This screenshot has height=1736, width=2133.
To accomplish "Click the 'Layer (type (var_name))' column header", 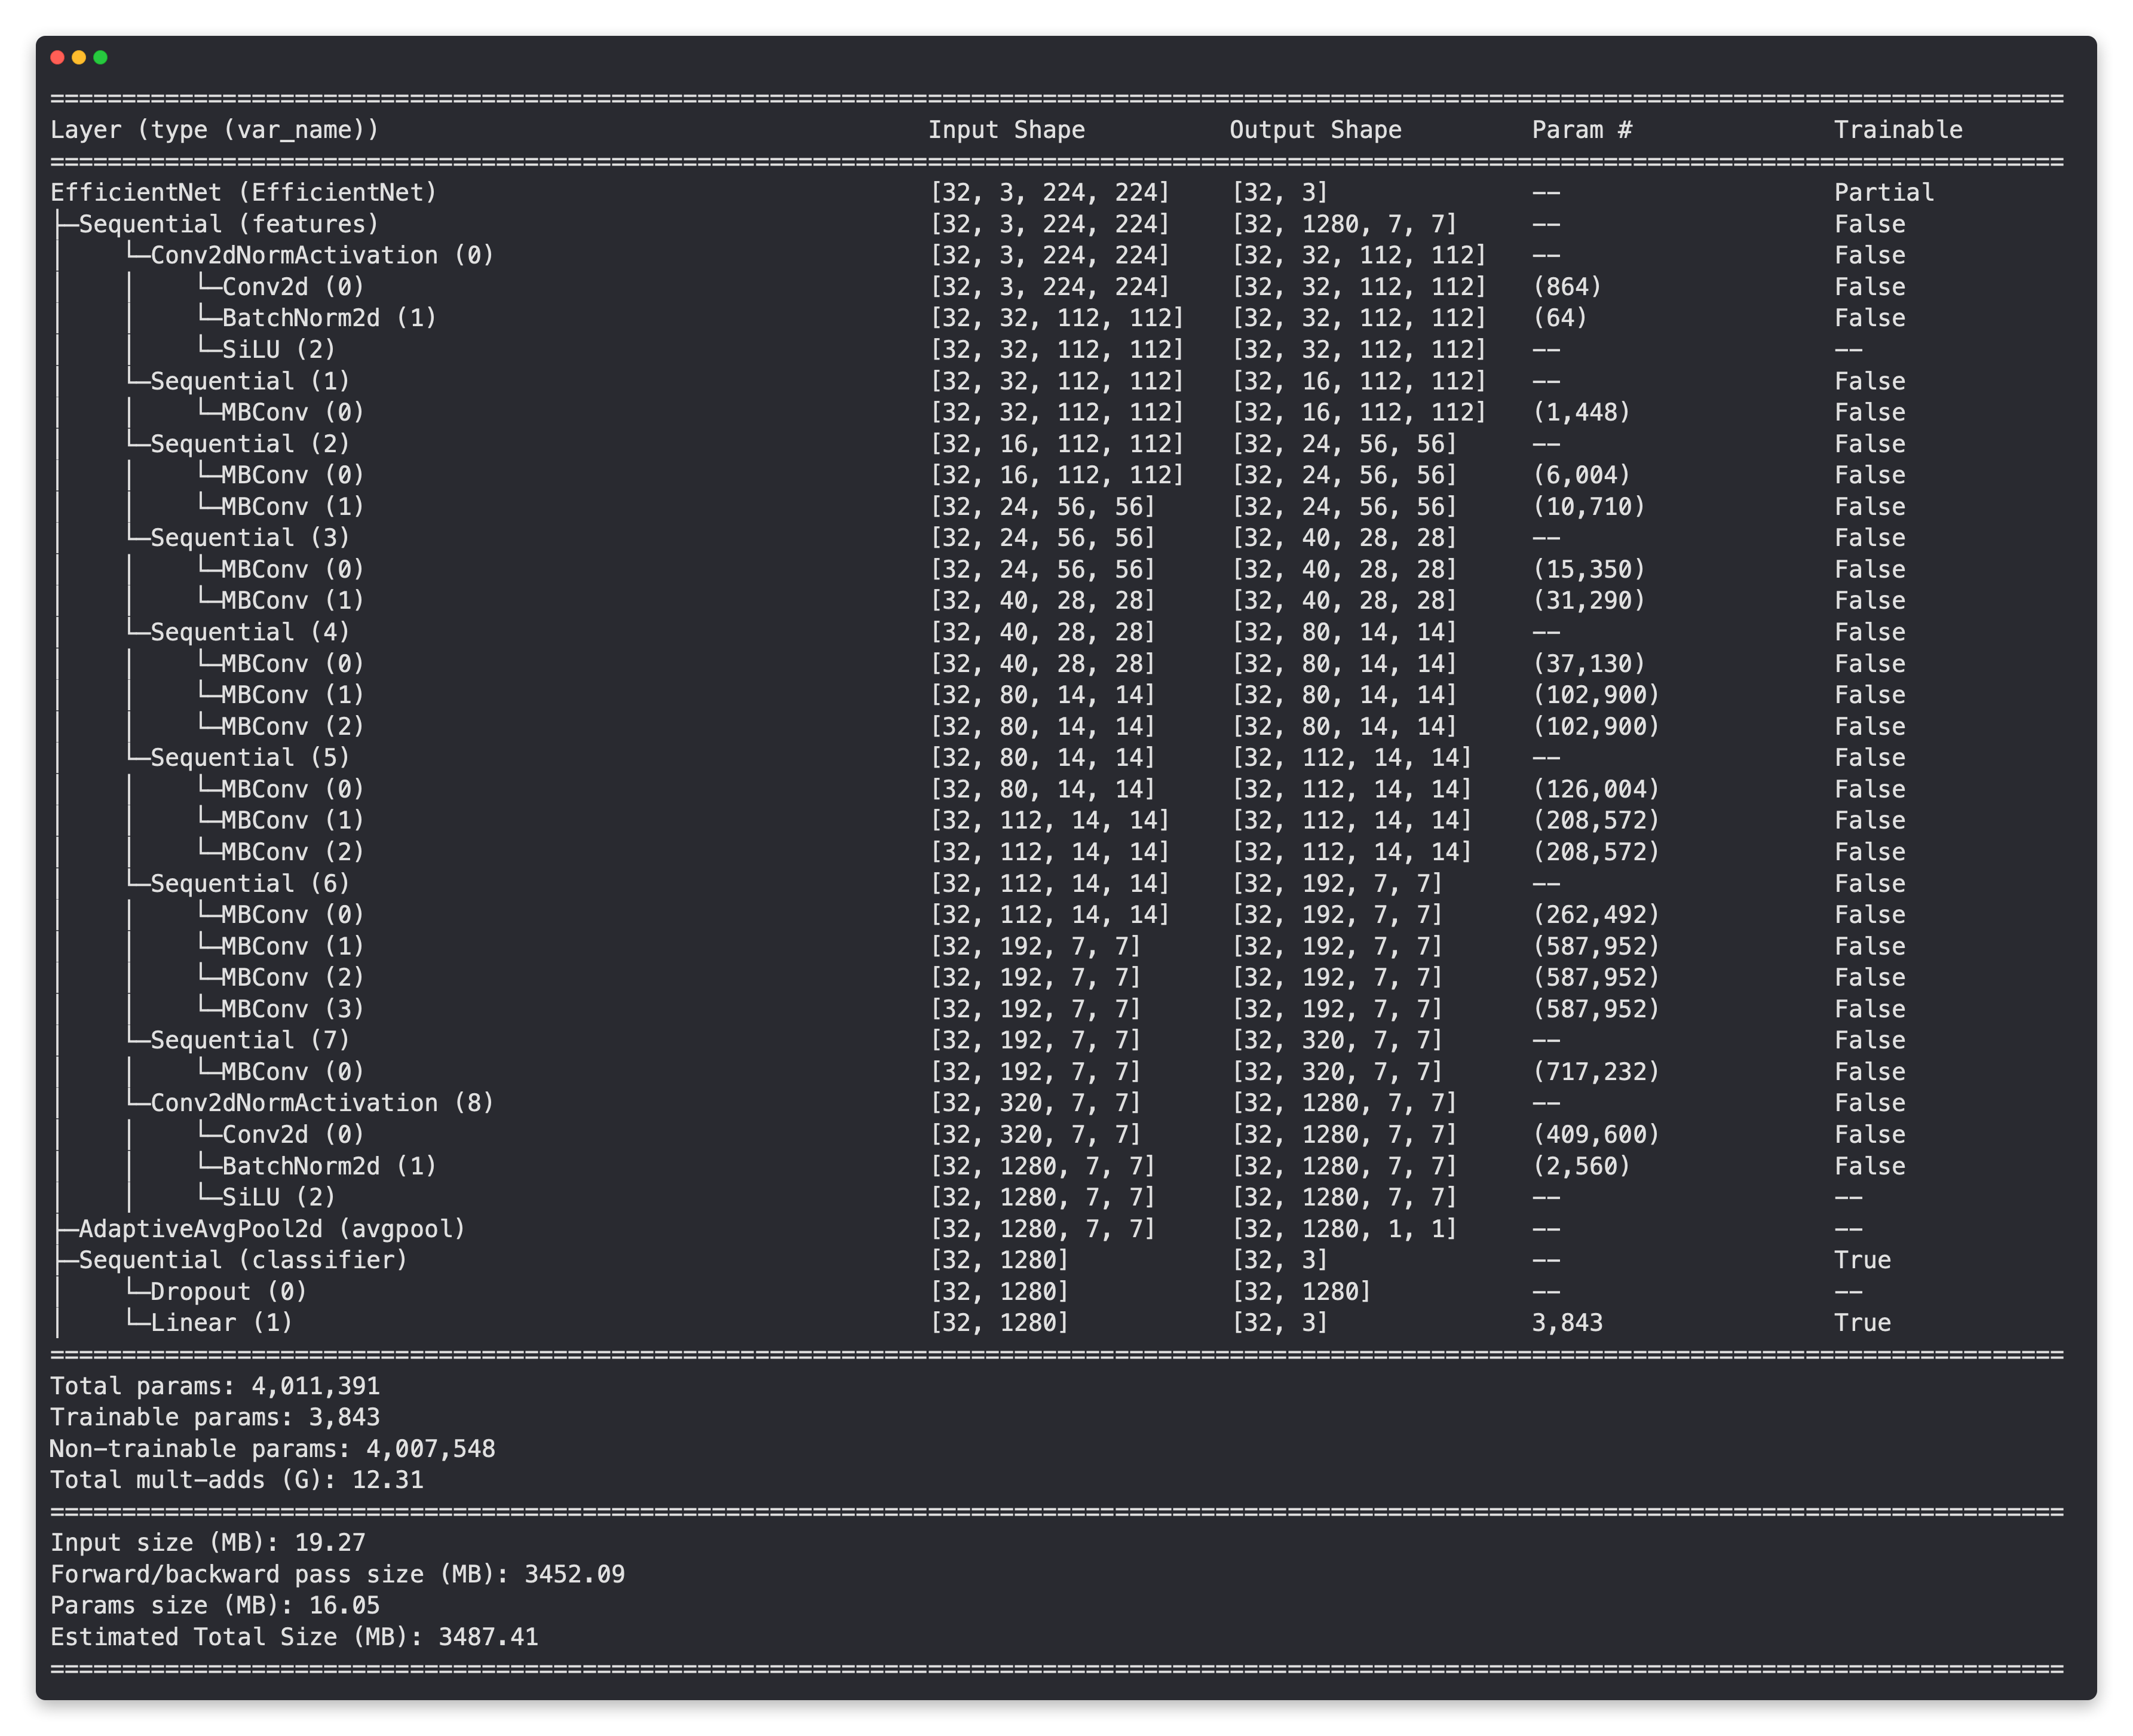I will coord(215,130).
